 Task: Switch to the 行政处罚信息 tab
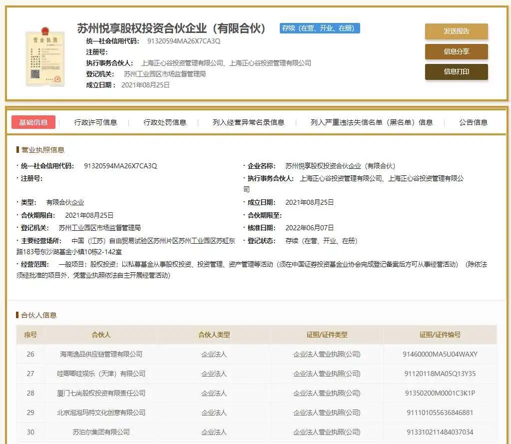[165, 122]
